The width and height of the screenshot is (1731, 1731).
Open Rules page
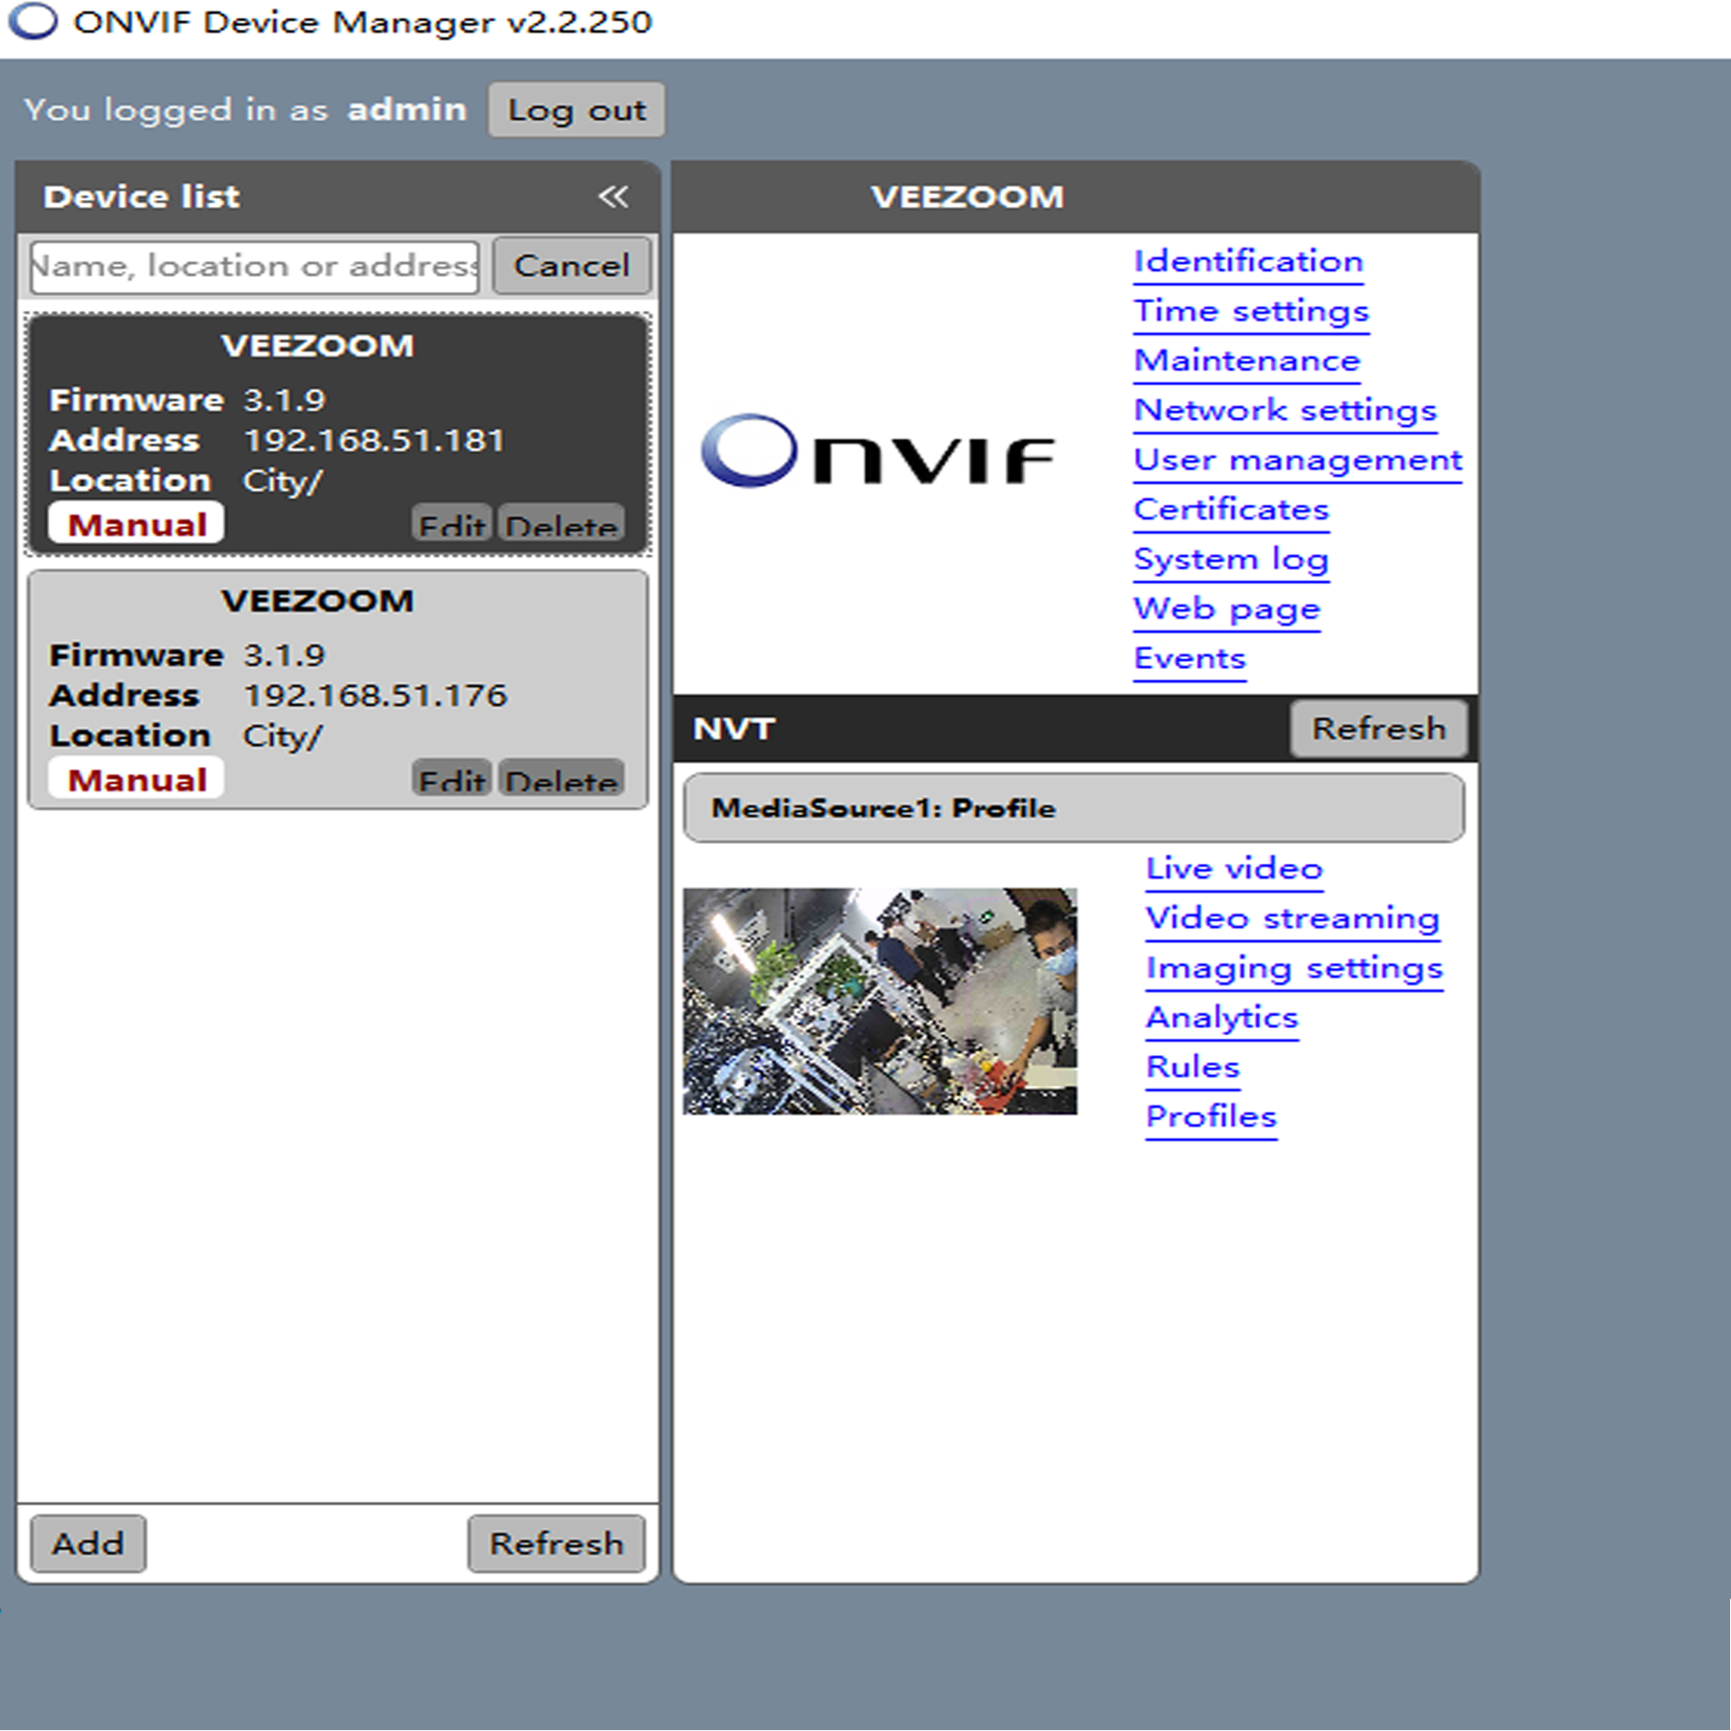(1193, 1067)
